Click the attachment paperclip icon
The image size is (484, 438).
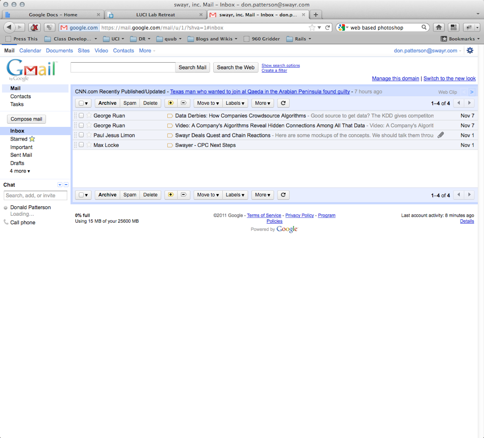coord(441,135)
